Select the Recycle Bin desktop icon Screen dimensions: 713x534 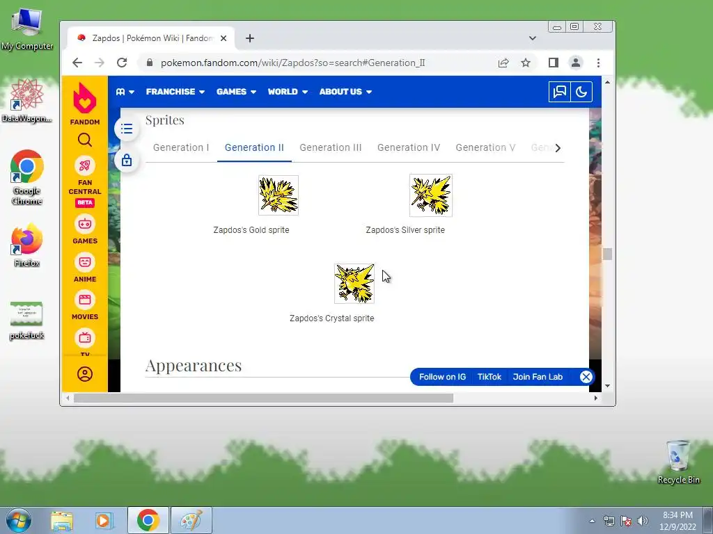[678, 462]
